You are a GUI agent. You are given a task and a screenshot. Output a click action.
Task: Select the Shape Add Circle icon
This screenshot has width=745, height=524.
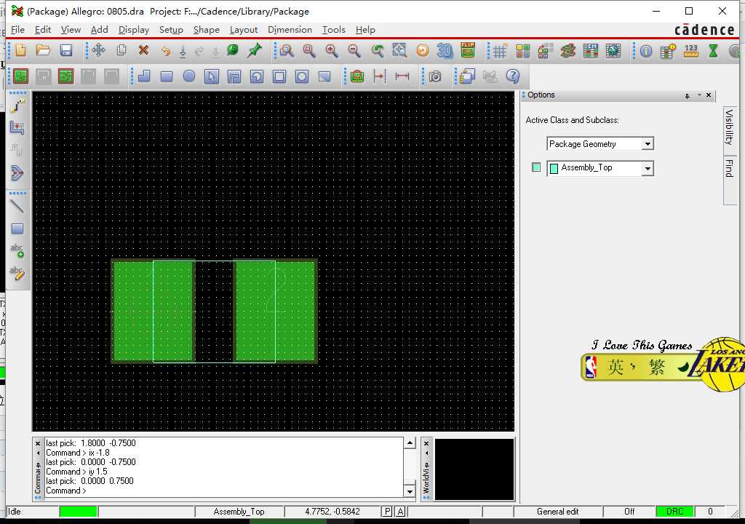[x=189, y=76]
